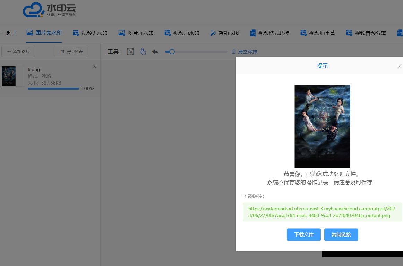
Task: Click 添加图片 button
Action: pos(18,52)
